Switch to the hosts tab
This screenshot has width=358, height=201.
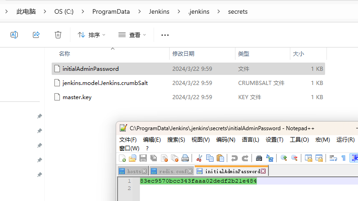(x=133, y=171)
